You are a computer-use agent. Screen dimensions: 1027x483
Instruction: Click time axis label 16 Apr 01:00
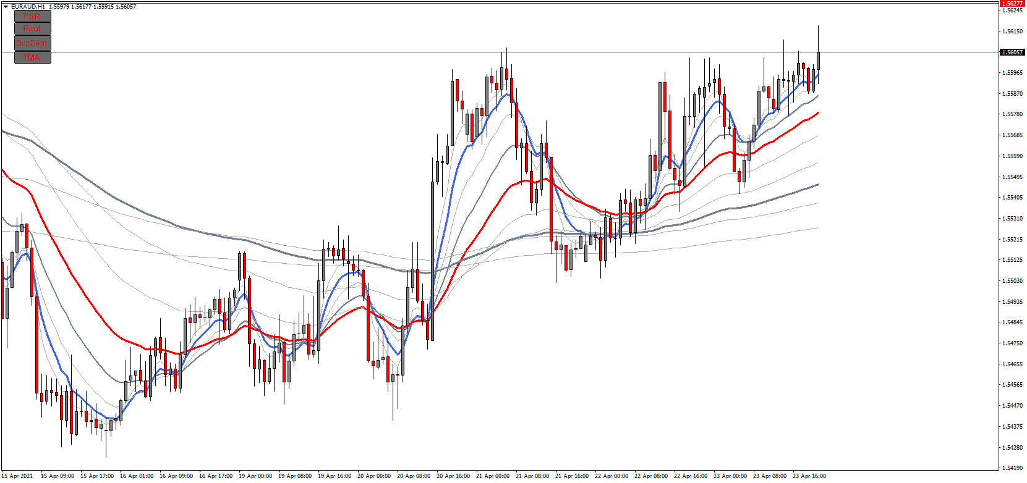point(137,476)
